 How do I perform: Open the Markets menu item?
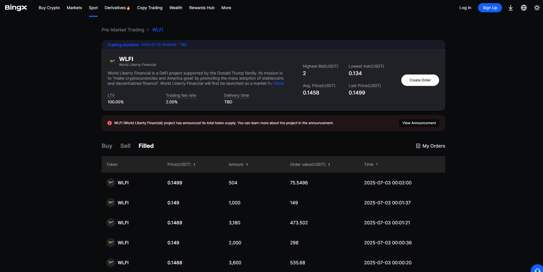pos(74,8)
